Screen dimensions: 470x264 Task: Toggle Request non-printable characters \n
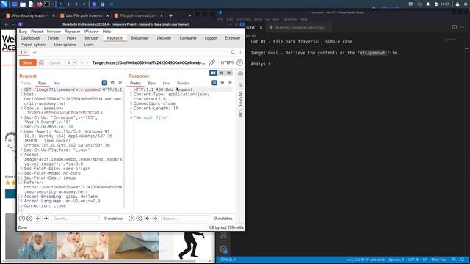pos(112,83)
